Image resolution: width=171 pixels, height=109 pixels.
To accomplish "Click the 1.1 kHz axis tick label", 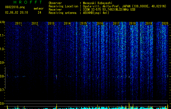I will point(2,35).
